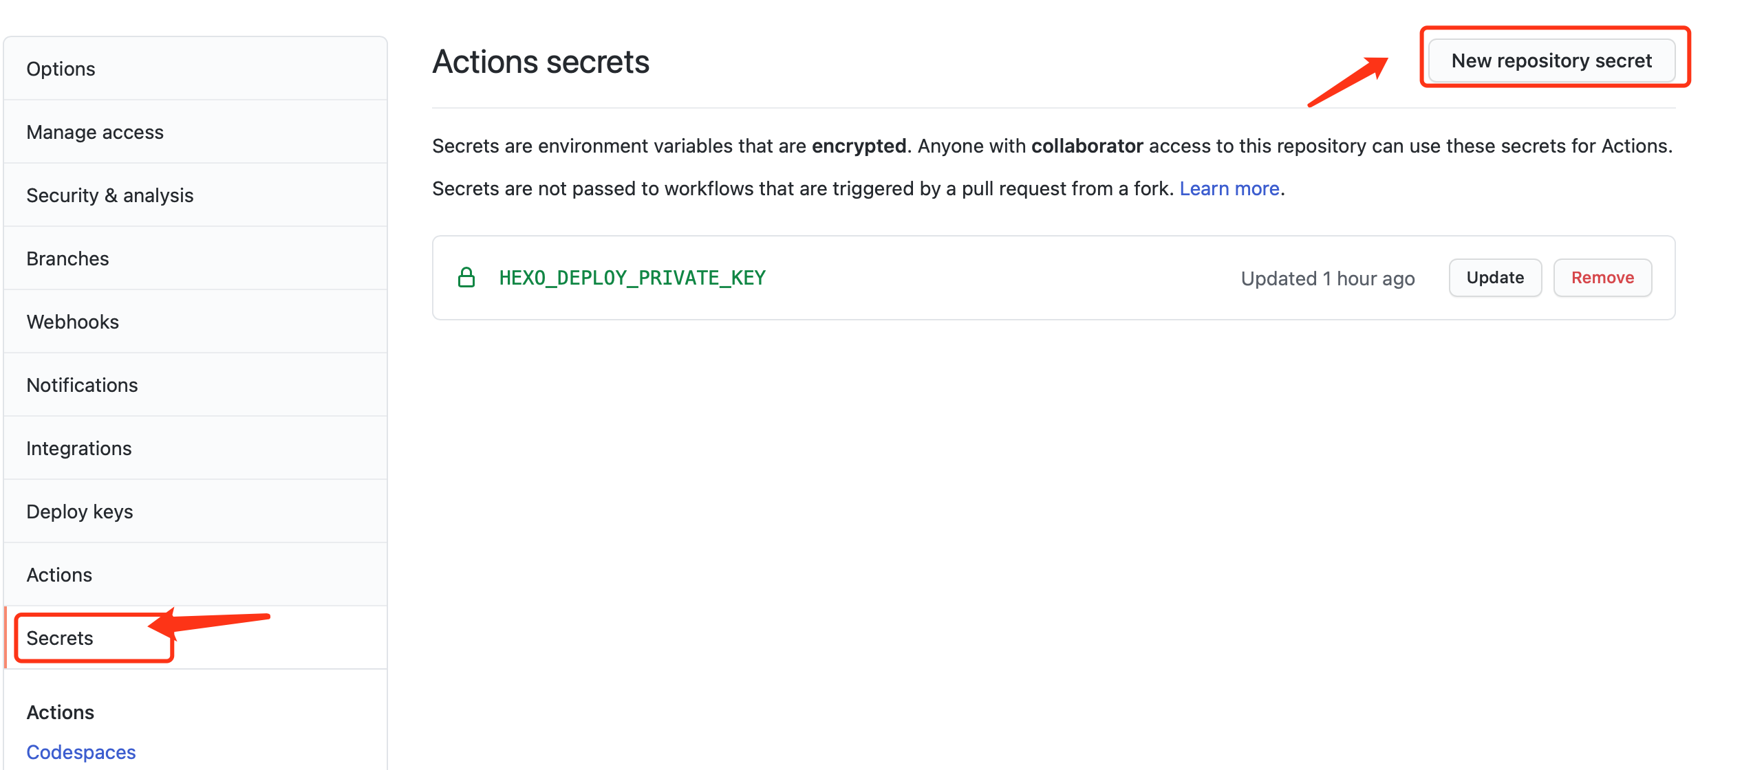Screen dimensions: 1742x770
Task: Update the HEXO_DEPLOY_PRIVATE_KEY secret
Action: click(x=1495, y=278)
